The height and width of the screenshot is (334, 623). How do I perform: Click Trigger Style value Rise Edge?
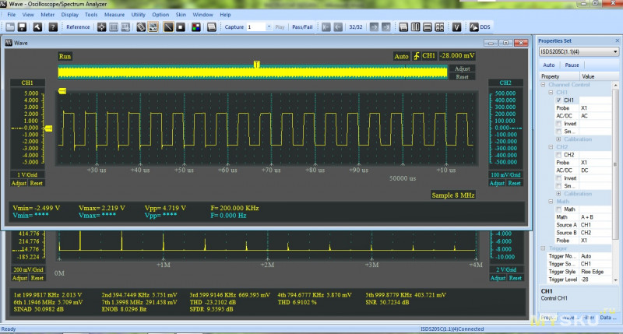[x=595, y=272]
